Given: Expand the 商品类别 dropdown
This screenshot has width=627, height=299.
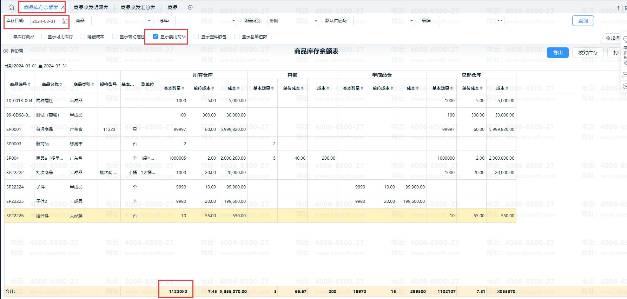Looking at the screenshot, I should [x=316, y=21].
